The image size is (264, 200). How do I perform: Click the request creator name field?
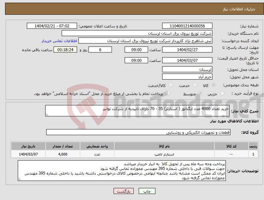pos(145,41)
